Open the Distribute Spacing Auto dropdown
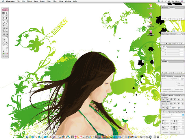This screenshot has height=139, width=185. 179,108
